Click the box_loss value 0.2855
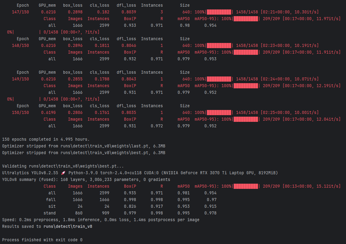 tap(75, 79)
